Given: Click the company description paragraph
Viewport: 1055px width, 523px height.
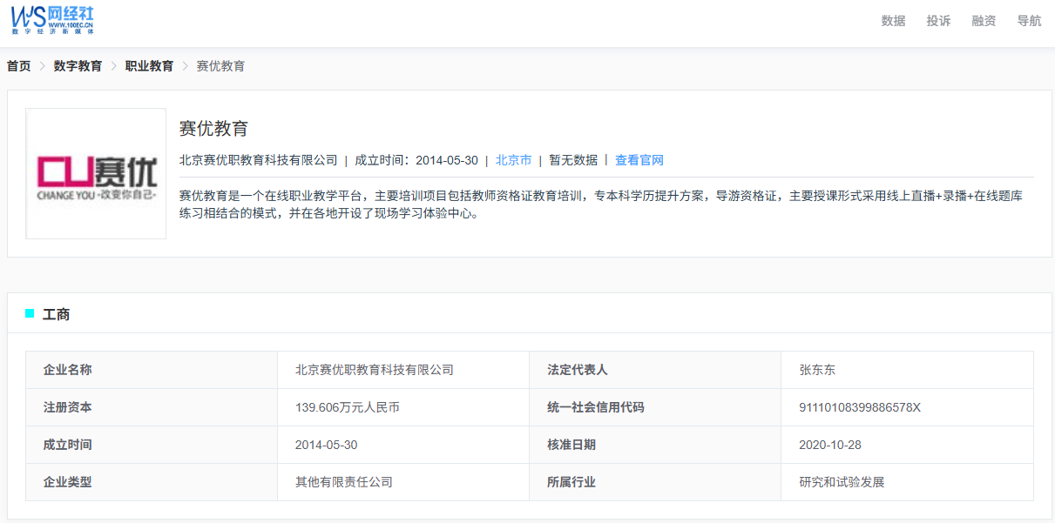Looking at the screenshot, I should click(x=601, y=205).
